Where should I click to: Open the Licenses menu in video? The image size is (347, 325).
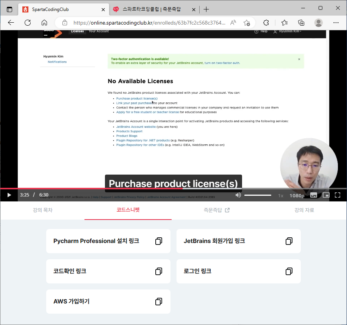77,31
